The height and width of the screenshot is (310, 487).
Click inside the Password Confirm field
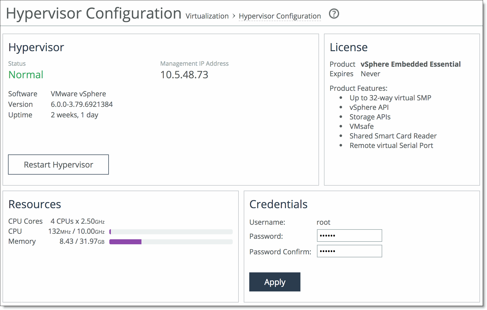349,251
